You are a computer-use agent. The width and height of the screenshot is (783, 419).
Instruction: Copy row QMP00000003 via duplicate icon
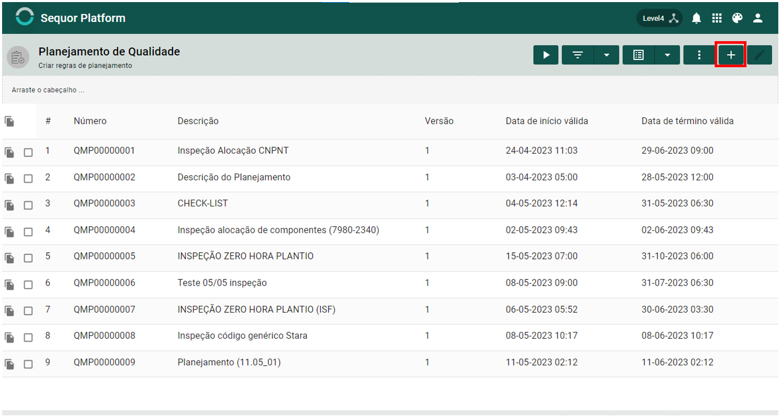click(9, 205)
